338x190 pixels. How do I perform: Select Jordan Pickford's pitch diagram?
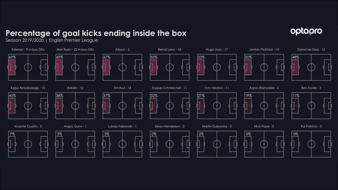pyautogui.click(x=264, y=67)
